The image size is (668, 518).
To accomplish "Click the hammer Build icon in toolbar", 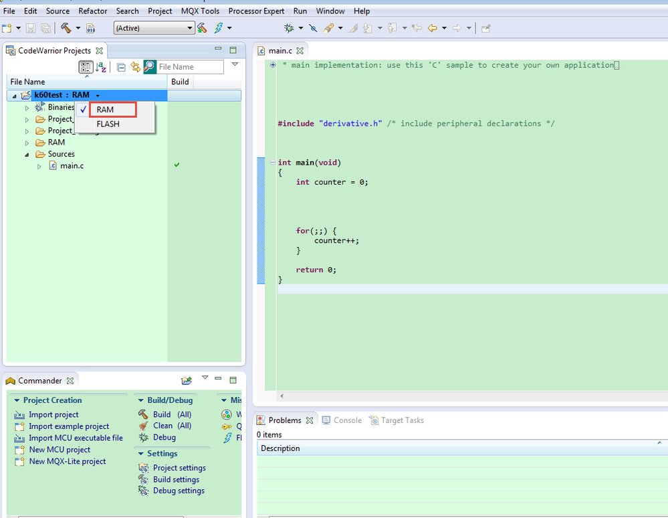I will coord(66,28).
